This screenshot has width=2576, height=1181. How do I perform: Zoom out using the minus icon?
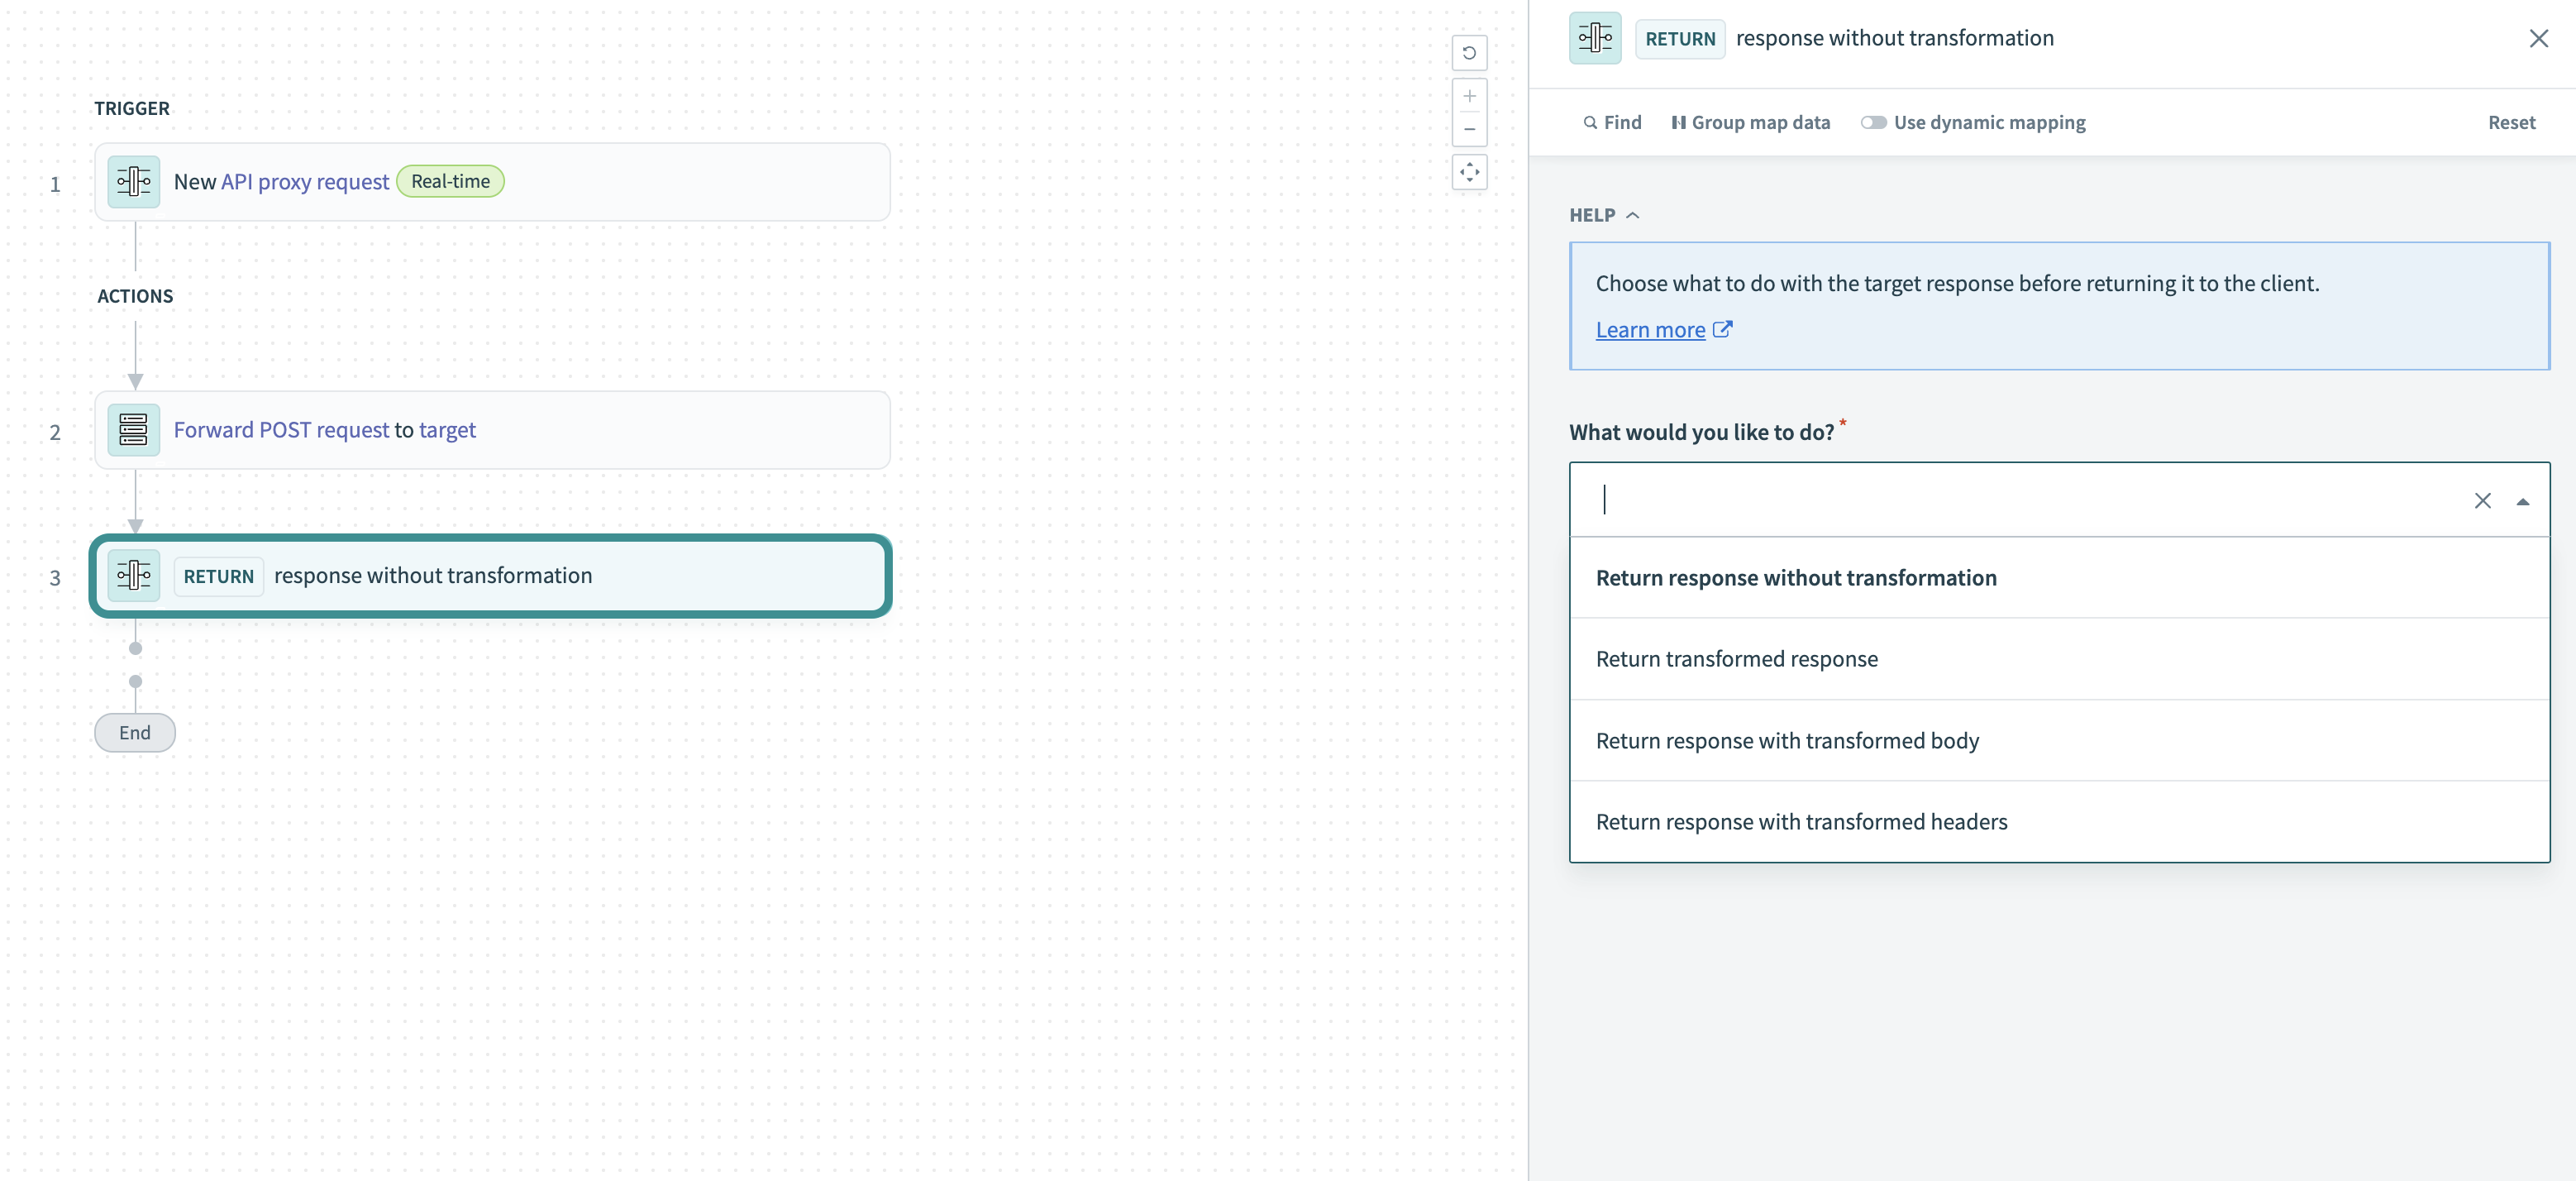point(1469,129)
